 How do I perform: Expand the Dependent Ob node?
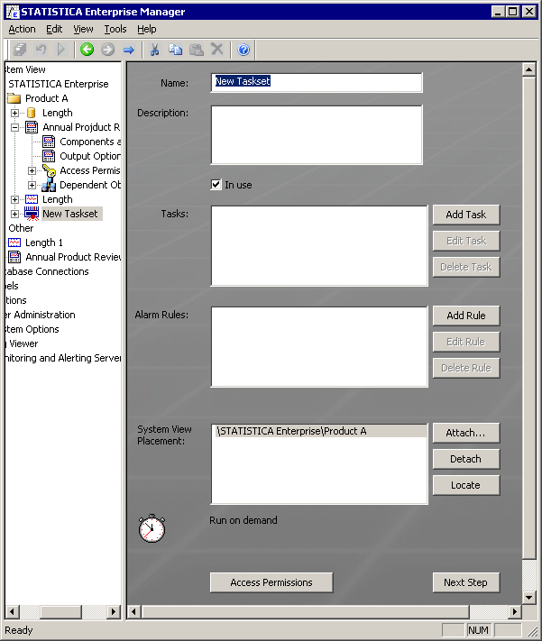tap(32, 185)
